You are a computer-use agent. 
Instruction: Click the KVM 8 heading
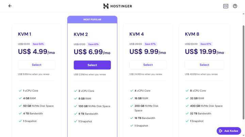click(192, 34)
